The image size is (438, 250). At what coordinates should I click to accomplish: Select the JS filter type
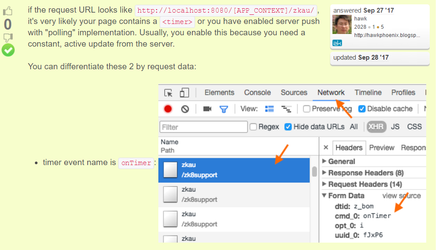click(395, 127)
